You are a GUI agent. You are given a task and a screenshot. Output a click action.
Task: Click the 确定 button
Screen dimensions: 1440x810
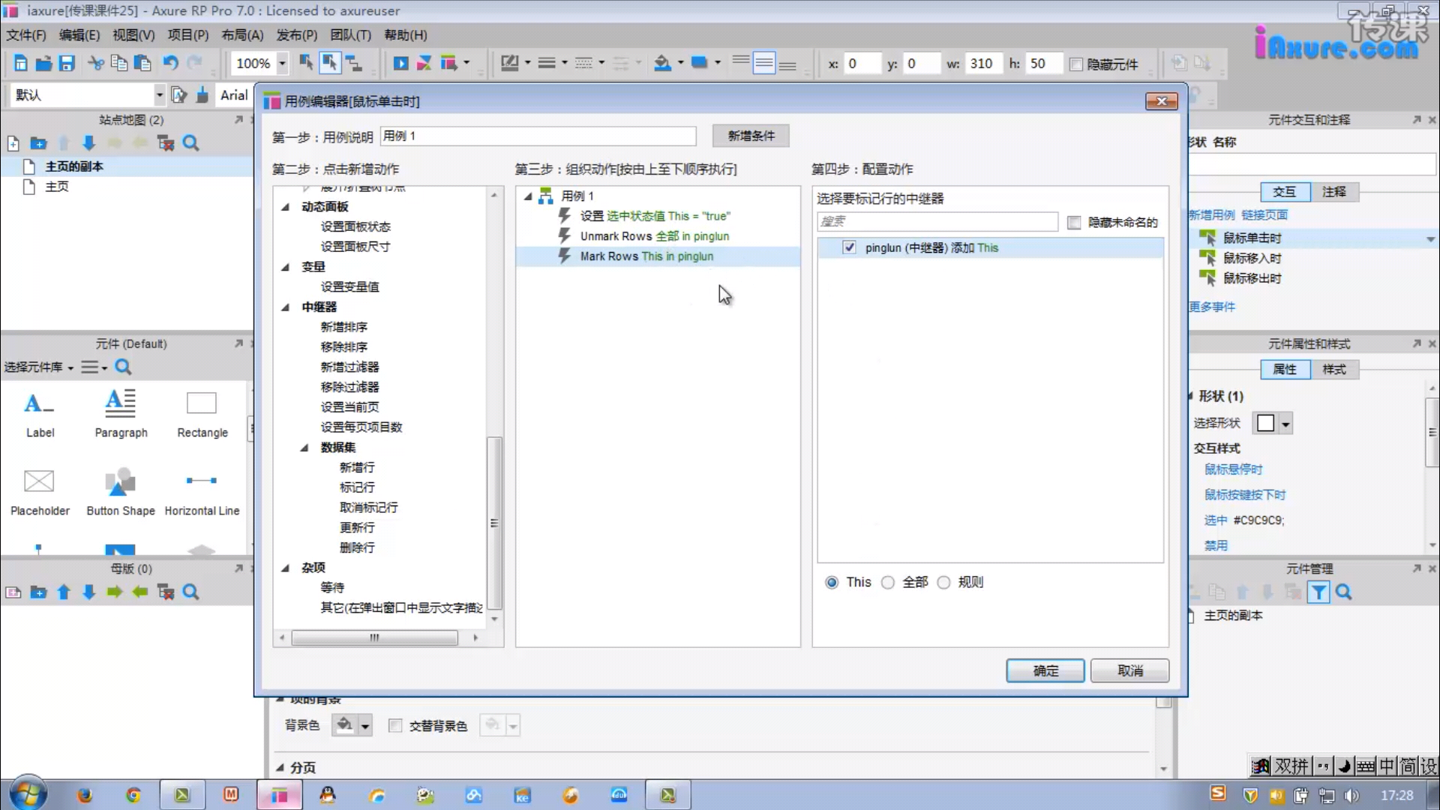(x=1045, y=671)
